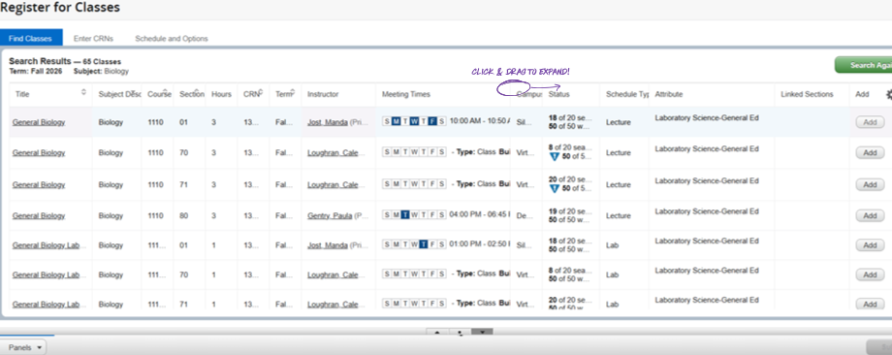Click the Schedule Type column header
This screenshot has width=892, height=355.
(x=627, y=94)
